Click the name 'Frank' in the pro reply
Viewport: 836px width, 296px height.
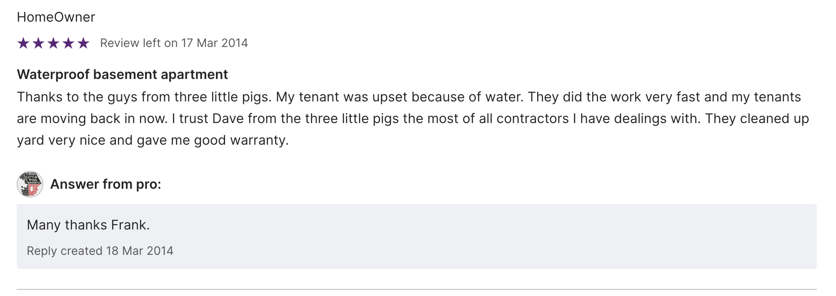[128, 225]
